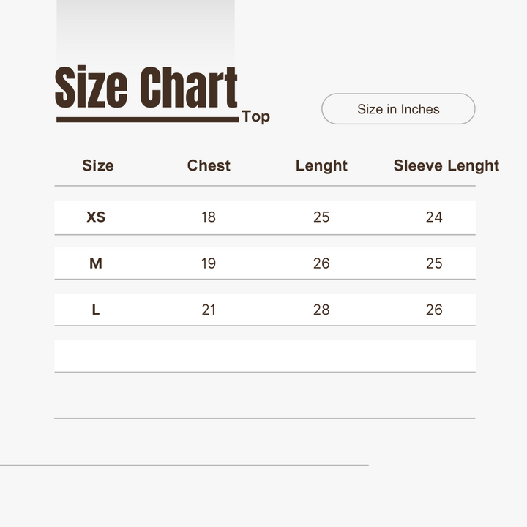This screenshot has width=527, height=527.
Task: Select the XS chest value 18
Action: [209, 217]
